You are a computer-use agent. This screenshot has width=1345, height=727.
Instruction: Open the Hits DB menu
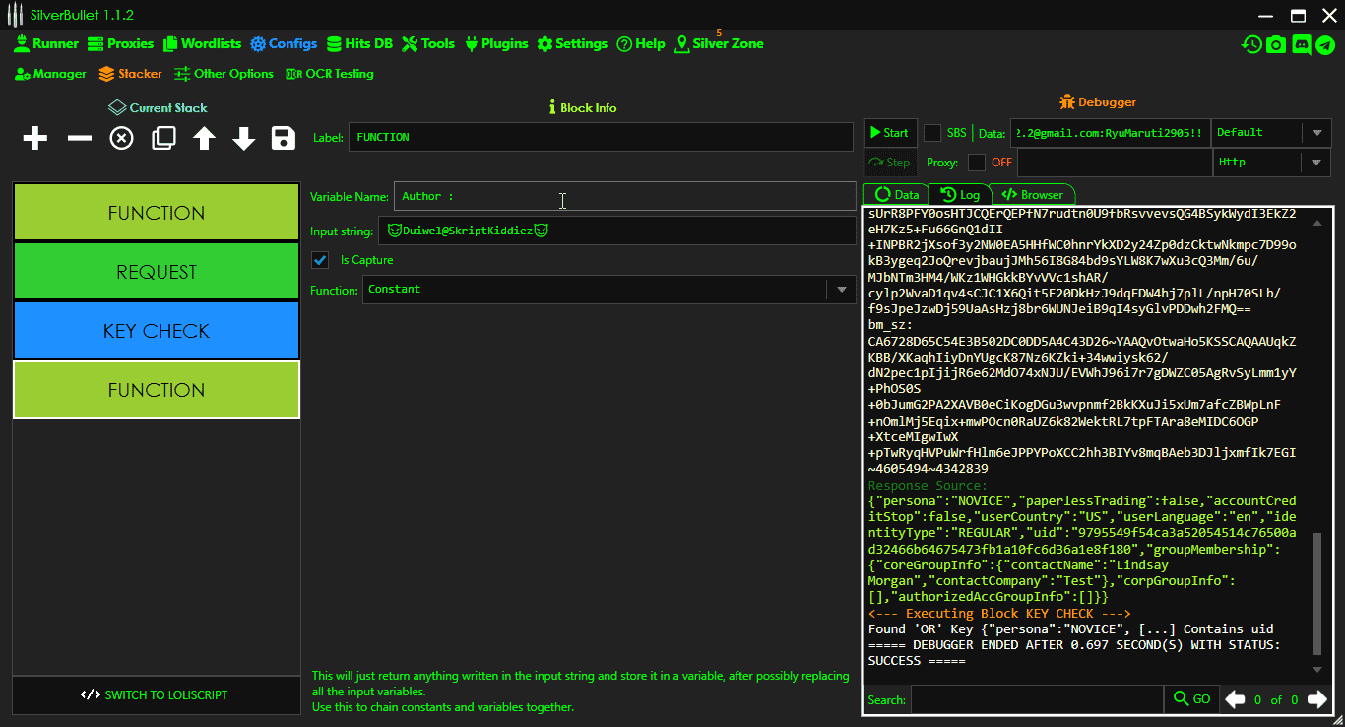pos(359,44)
